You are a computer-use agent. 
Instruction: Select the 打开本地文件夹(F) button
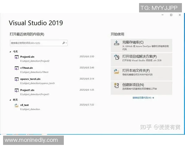click(x=141, y=74)
